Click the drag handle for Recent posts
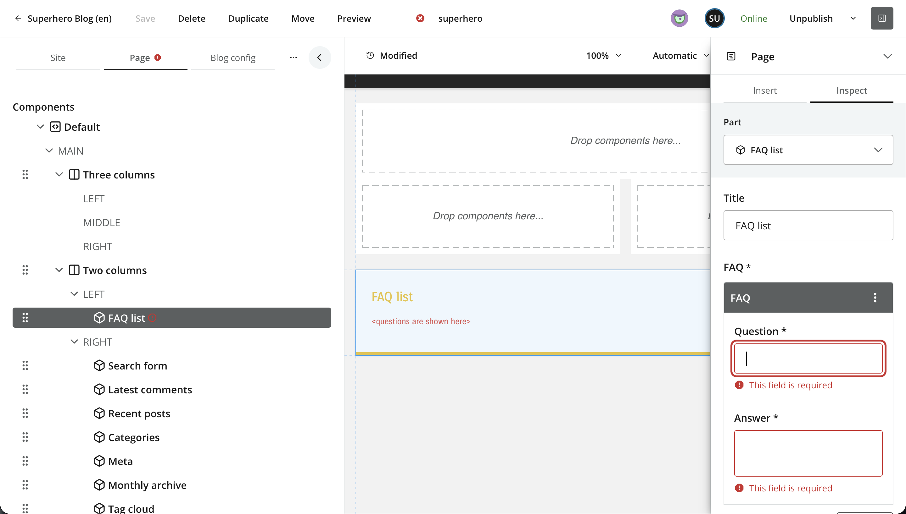 [25, 413]
